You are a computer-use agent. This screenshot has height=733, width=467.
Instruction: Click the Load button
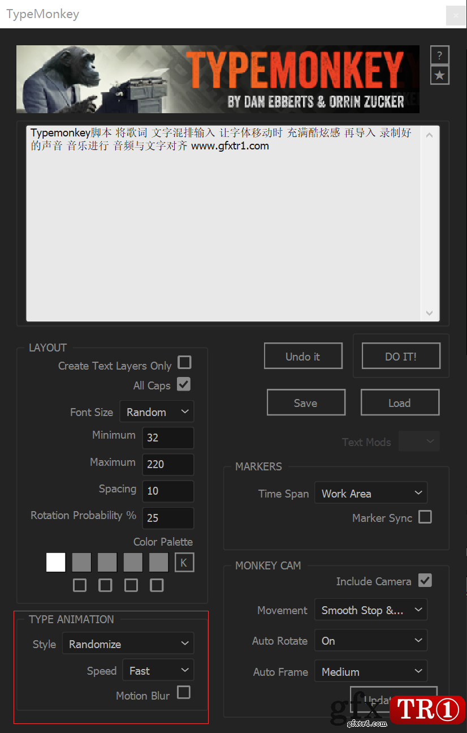pyautogui.click(x=400, y=402)
